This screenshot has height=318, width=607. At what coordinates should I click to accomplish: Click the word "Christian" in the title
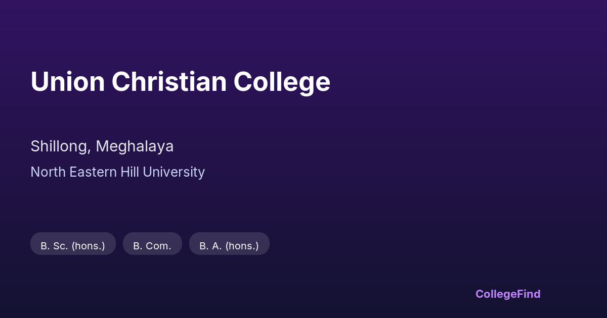click(x=169, y=82)
